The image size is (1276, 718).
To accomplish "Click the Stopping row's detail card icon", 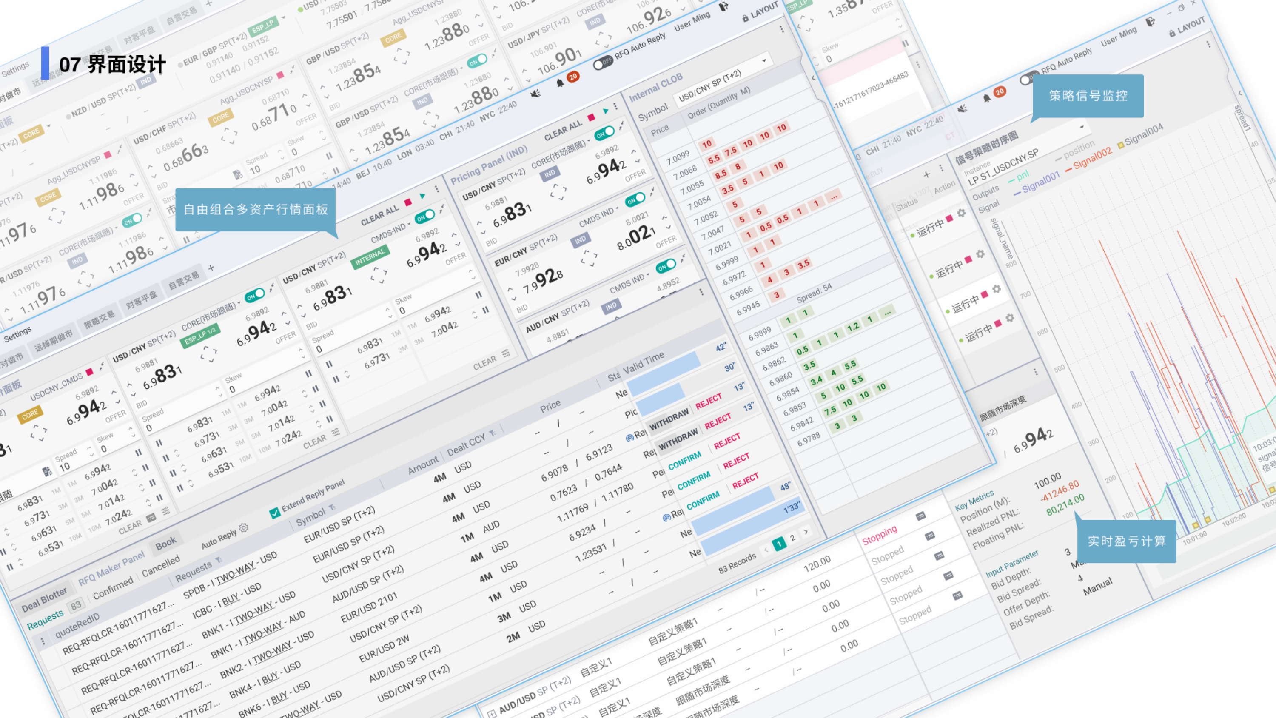I will tap(920, 516).
